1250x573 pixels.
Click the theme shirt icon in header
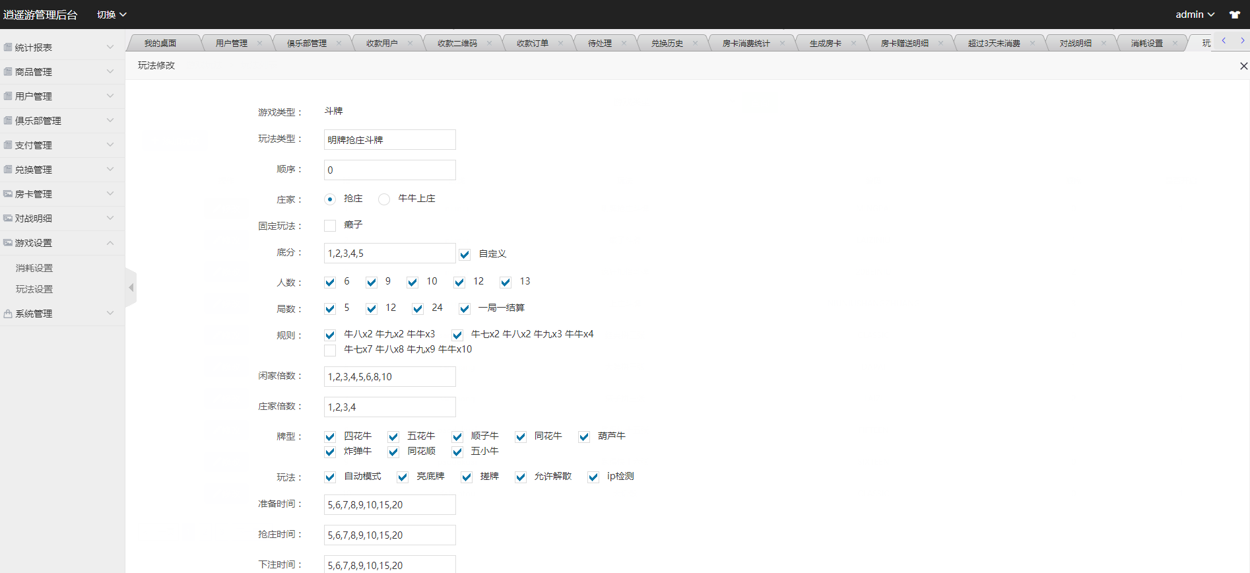pyautogui.click(x=1234, y=15)
